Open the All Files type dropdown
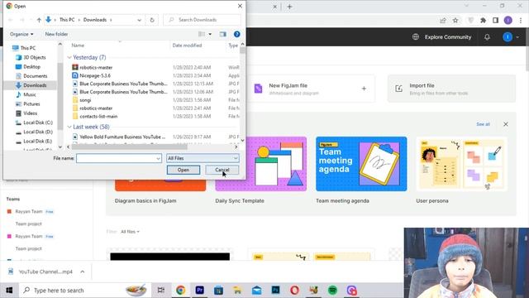Image resolution: width=529 pixels, height=298 pixels. [203, 158]
